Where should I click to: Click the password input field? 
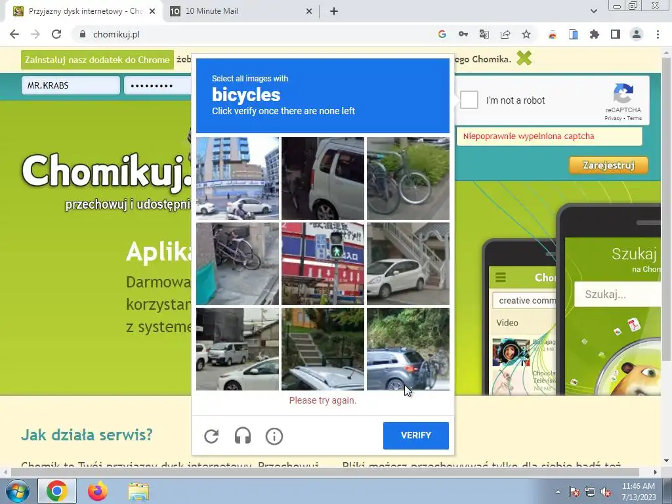(x=157, y=85)
